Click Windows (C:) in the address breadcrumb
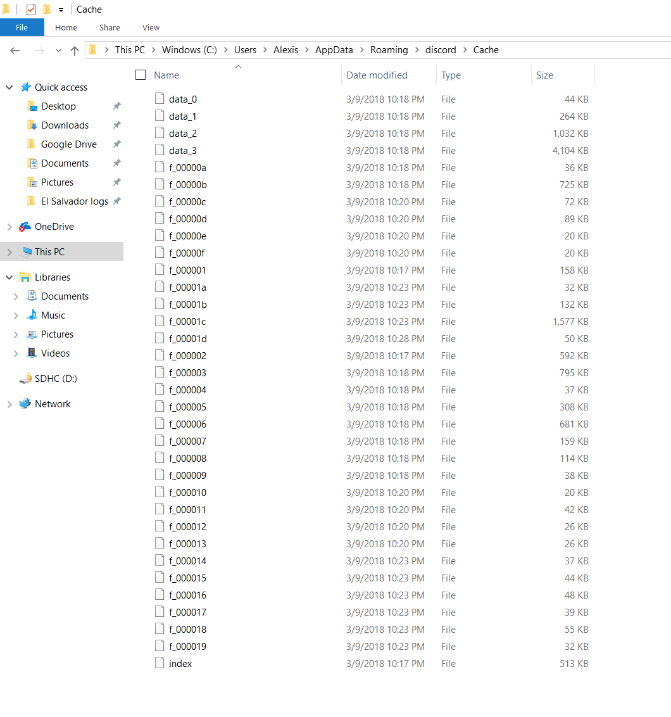The width and height of the screenshot is (671, 717). (189, 50)
